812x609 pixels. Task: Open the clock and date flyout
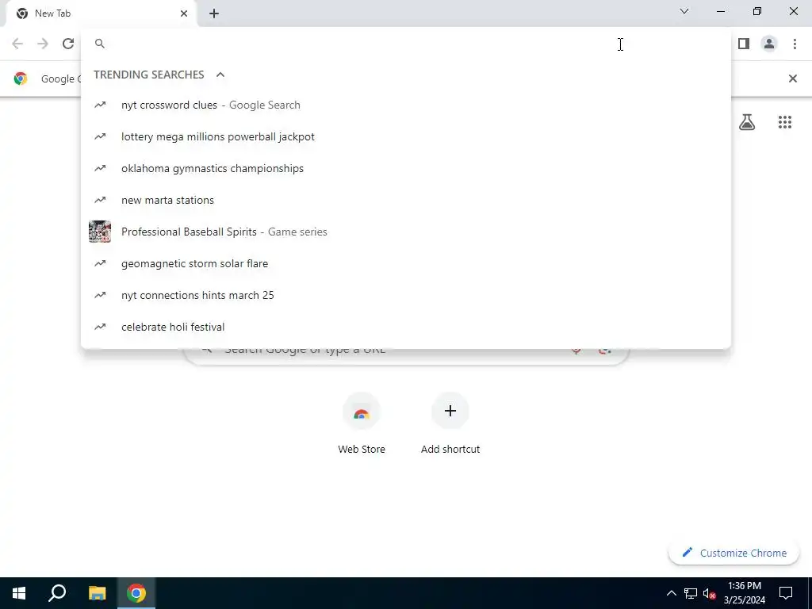745,593
